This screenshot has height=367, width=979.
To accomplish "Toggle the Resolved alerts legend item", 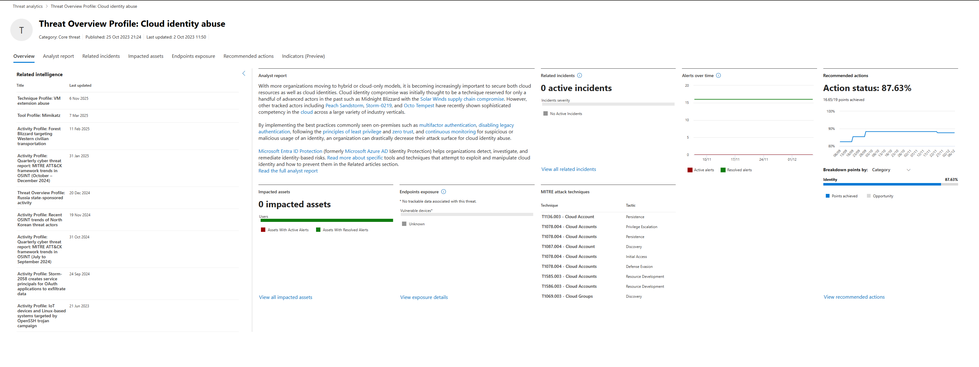I will pyautogui.click(x=736, y=170).
